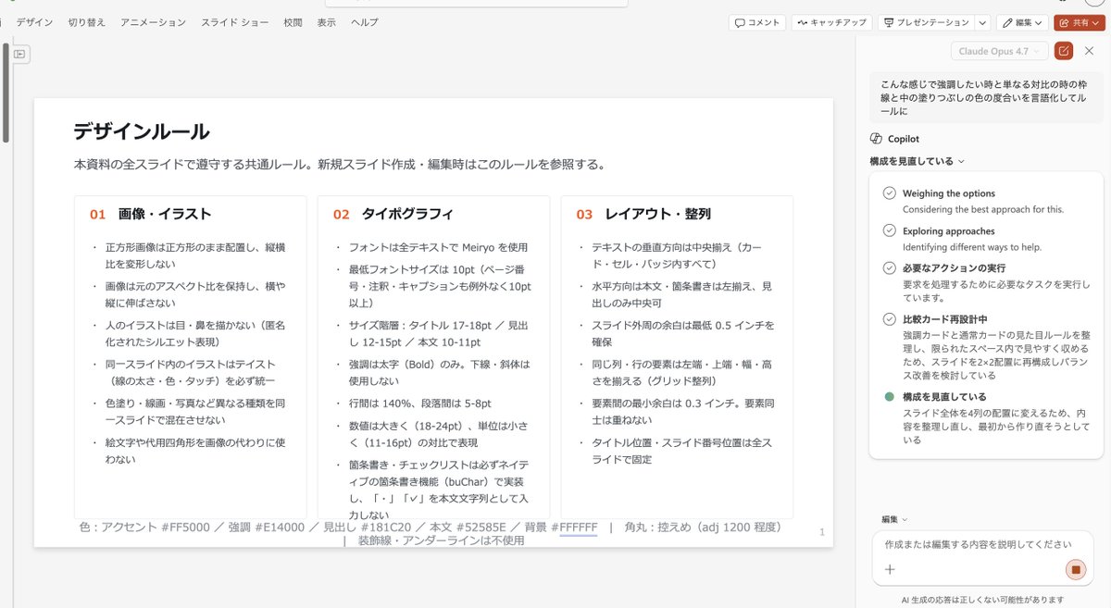Open the デザイン ribbon tab
Image resolution: width=1111 pixels, height=608 pixels.
(x=34, y=22)
